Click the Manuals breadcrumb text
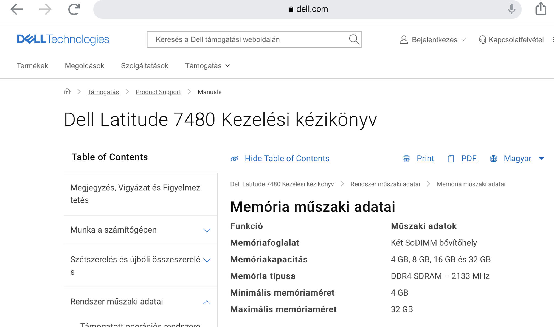Image resolution: width=554 pixels, height=327 pixels. [x=210, y=92]
